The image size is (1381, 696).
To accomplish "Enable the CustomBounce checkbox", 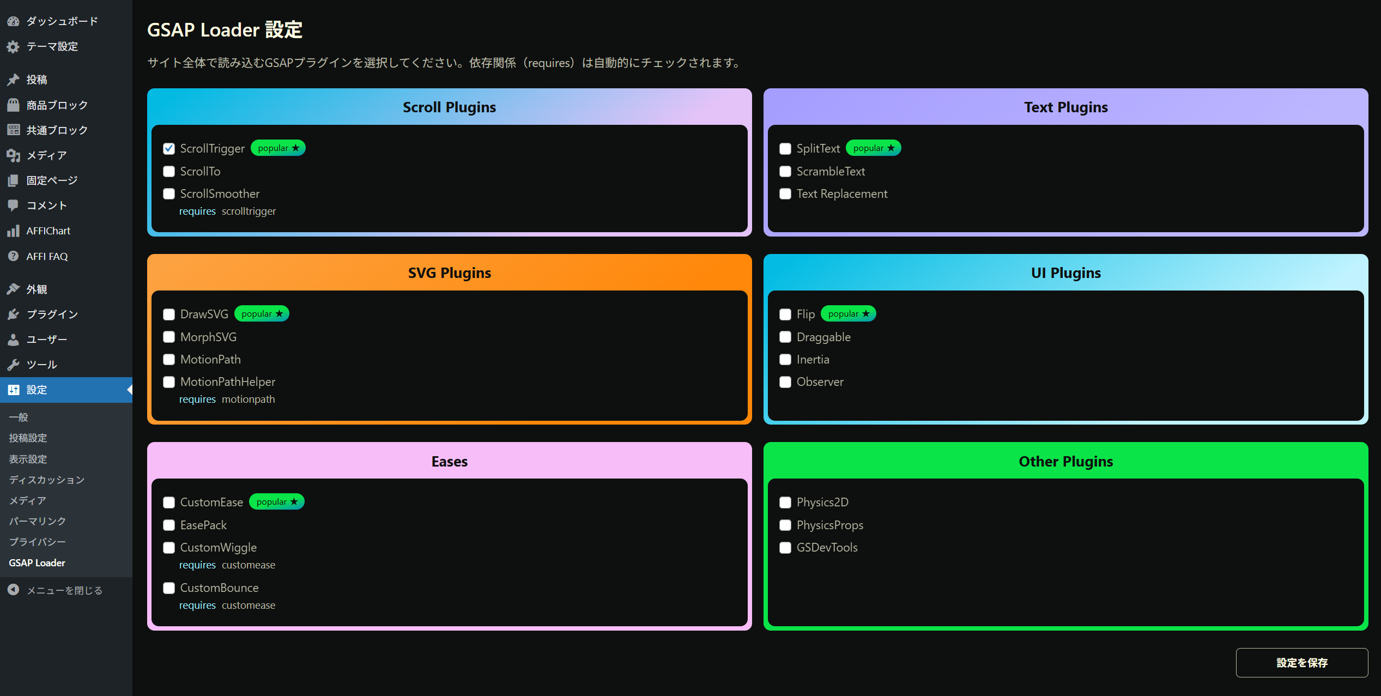I will point(169,588).
